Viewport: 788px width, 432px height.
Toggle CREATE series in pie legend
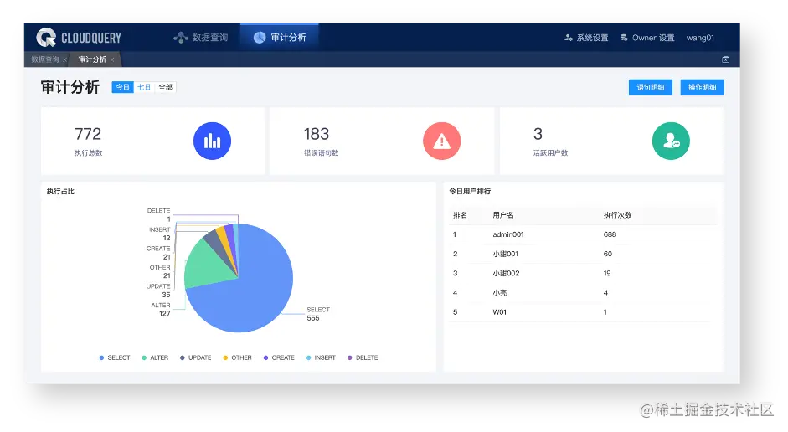coord(279,357)
